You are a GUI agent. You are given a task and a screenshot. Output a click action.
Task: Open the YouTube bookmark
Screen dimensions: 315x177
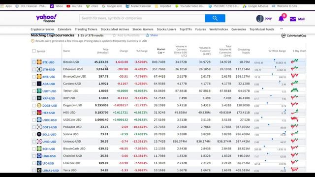74,6
